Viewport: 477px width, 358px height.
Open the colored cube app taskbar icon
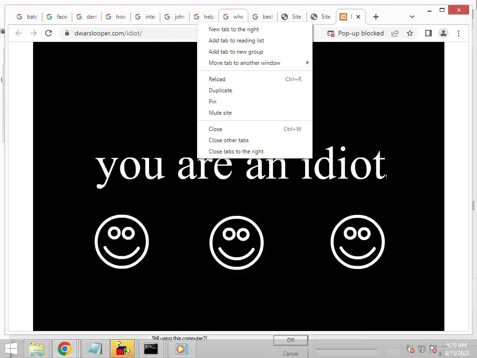coord(123,349)
